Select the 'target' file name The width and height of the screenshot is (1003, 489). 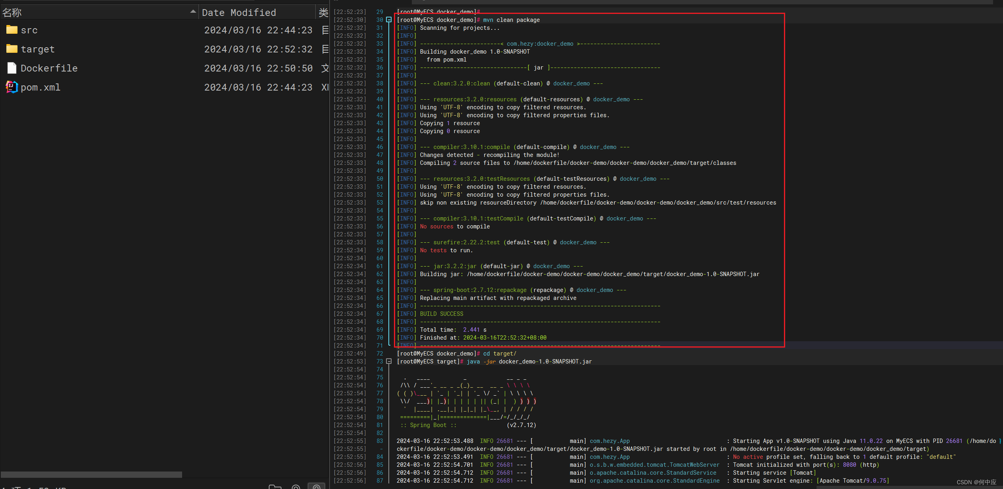coord(38,49)
